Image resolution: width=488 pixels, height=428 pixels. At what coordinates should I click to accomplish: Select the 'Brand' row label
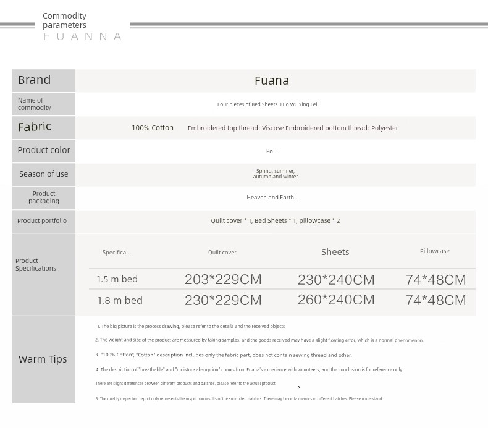point(34,80)
